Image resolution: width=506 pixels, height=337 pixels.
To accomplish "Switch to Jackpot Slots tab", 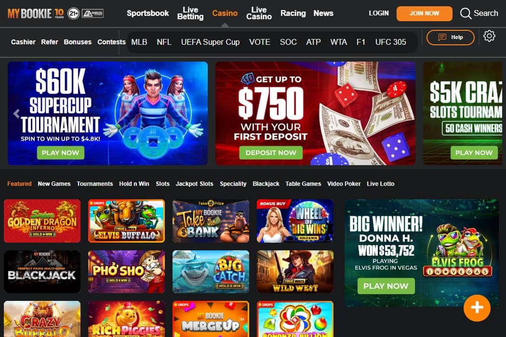I will pyautogui.click(x=194, y=184).
